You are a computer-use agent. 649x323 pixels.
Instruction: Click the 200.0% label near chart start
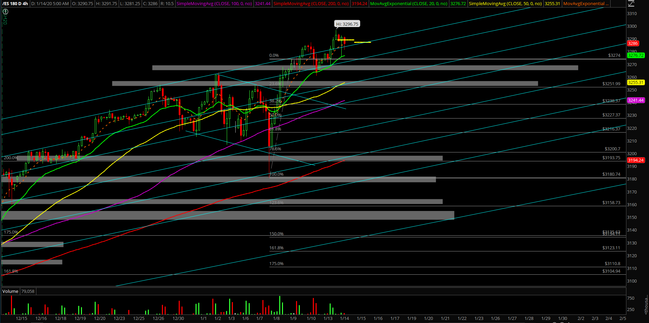11,158
